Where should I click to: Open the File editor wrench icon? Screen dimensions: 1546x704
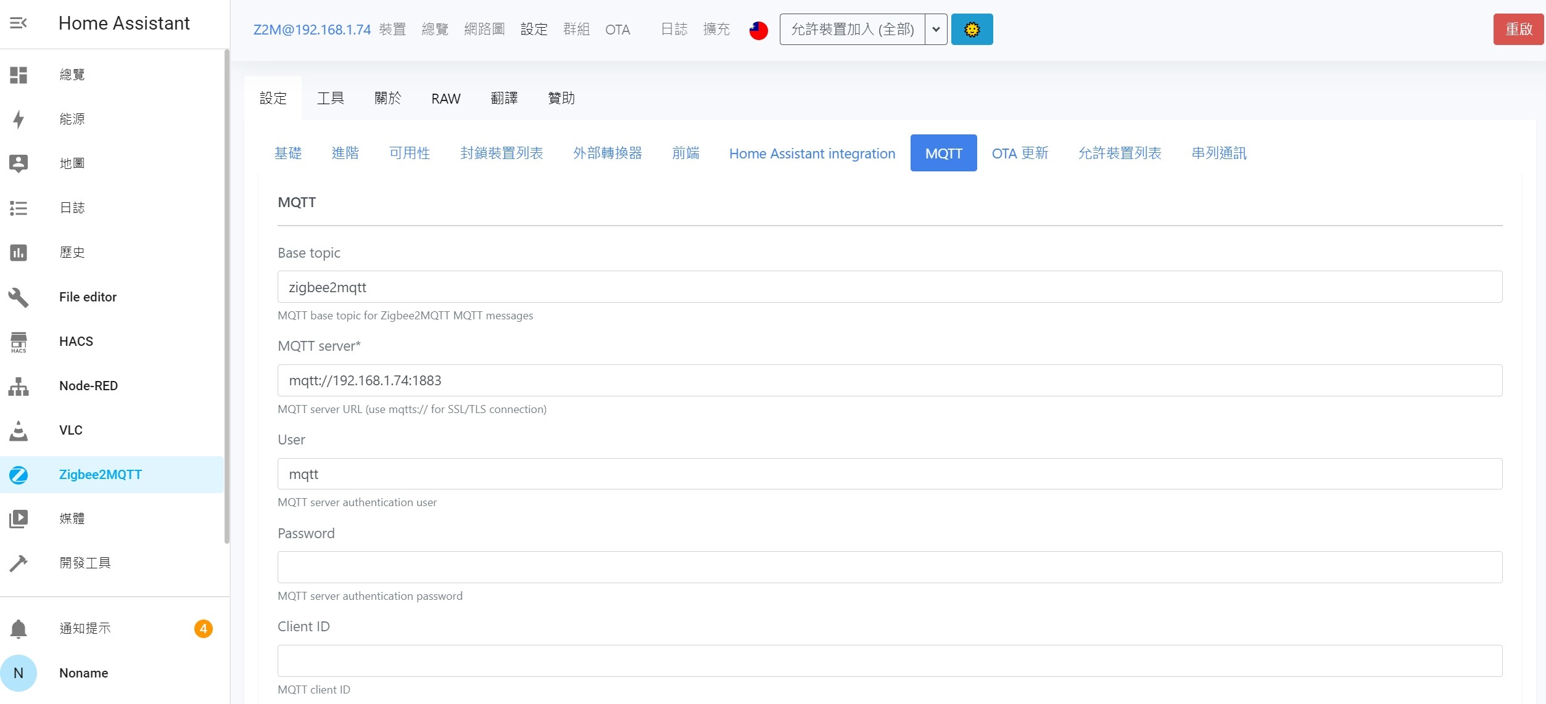19,297
